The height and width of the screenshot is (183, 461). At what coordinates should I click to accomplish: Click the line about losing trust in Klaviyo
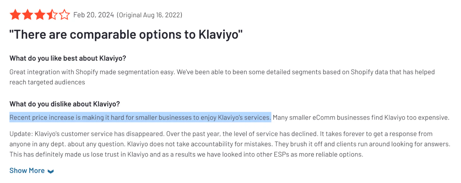186,154
